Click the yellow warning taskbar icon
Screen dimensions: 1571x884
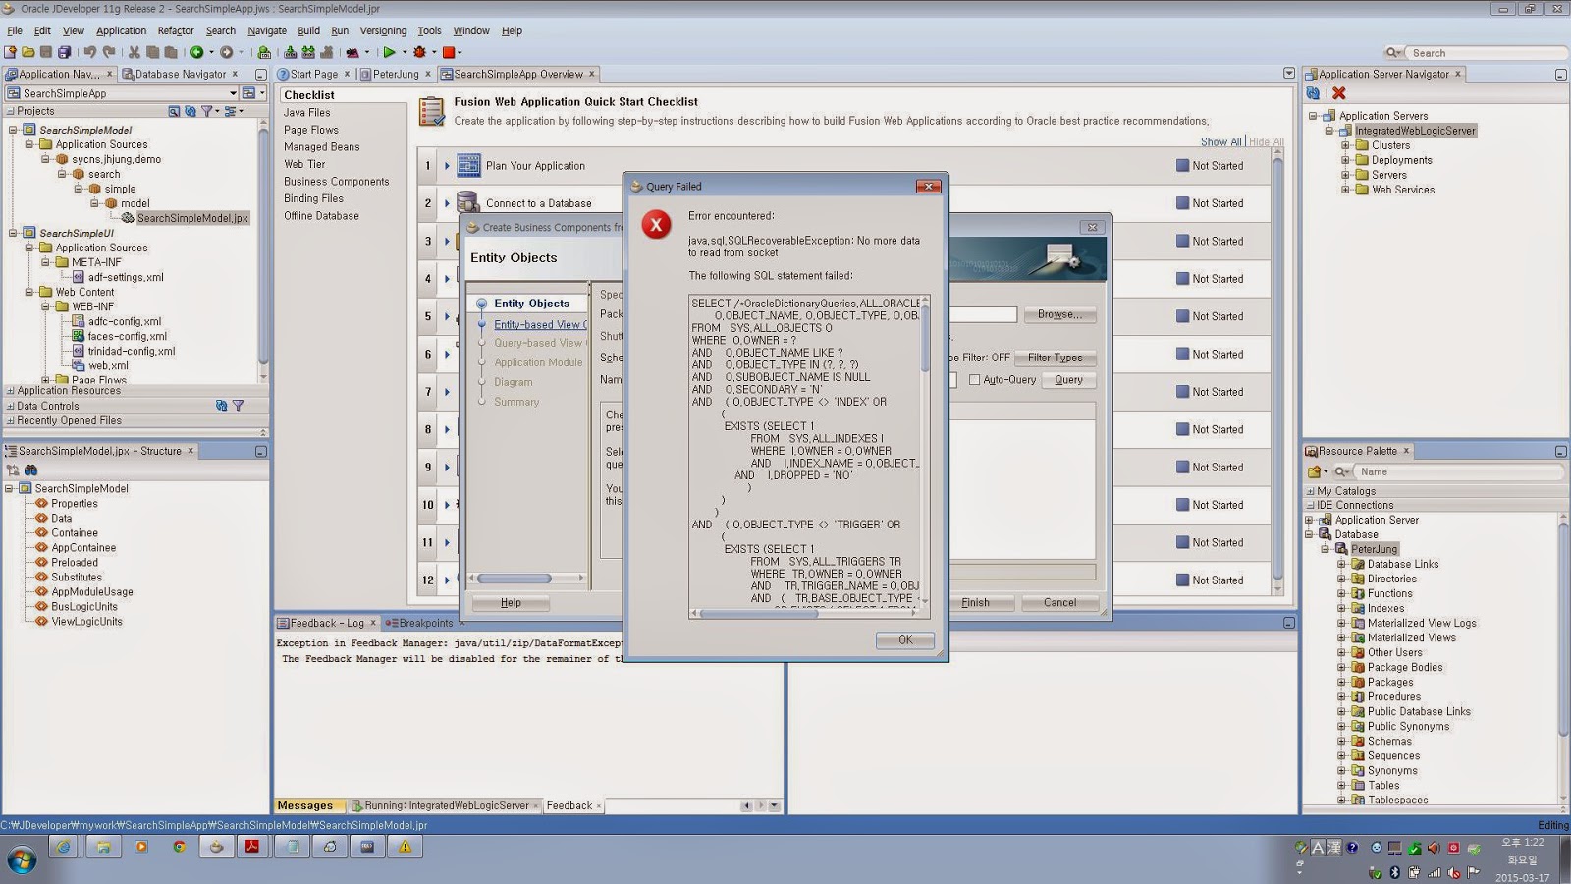[405, 847]
